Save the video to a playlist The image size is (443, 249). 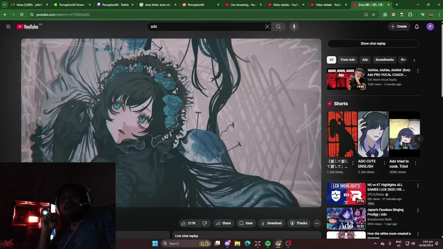pyautogui.click(x=246, y=223)
